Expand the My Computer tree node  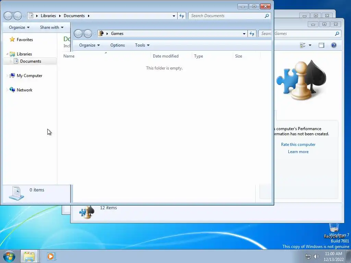pyautogui.click(x=7, y=76)
